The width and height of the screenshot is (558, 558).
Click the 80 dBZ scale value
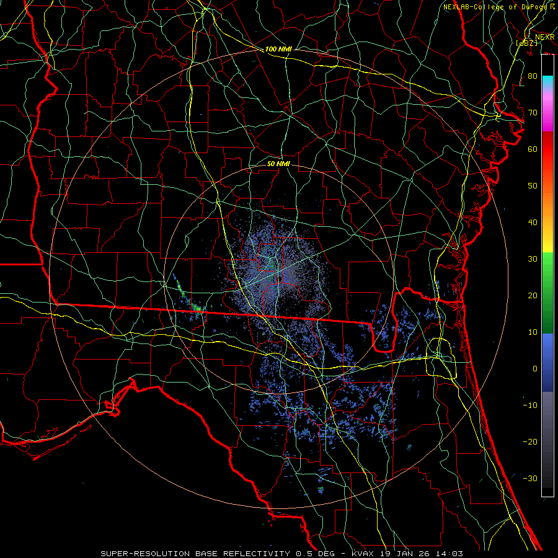[533, 76]
